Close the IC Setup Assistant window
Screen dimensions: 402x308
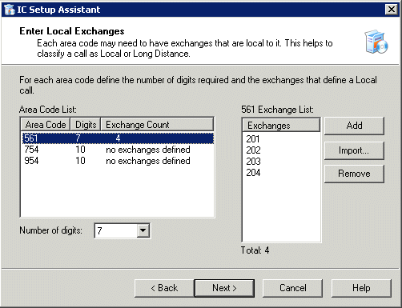[x=392, y=10]
